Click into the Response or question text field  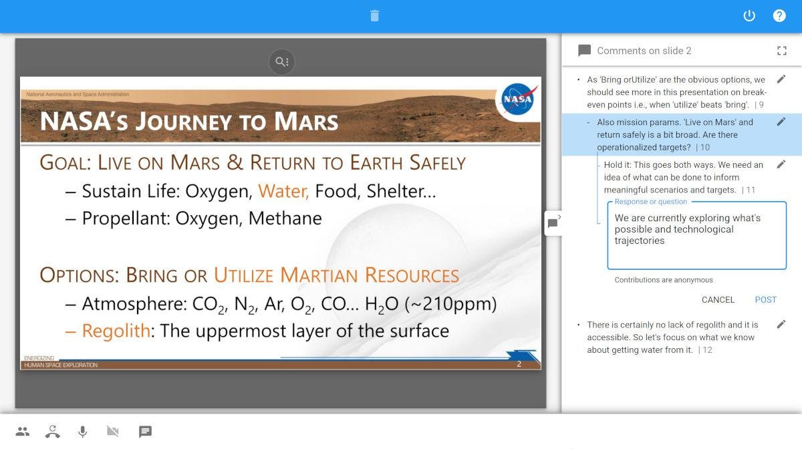coord(696,235)
